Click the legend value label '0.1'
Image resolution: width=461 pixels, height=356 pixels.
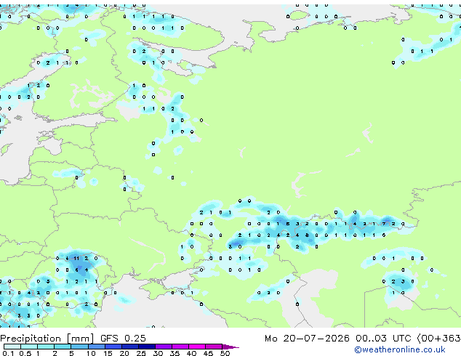coord(8,353)
